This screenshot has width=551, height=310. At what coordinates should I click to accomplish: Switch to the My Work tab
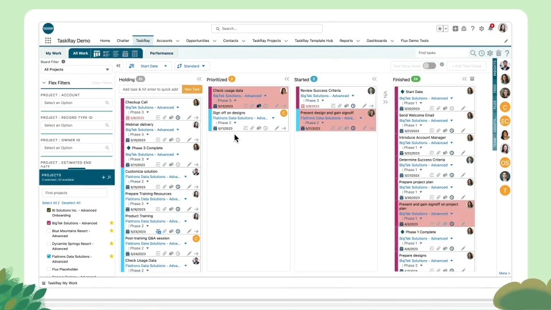[x=53, y=53]
